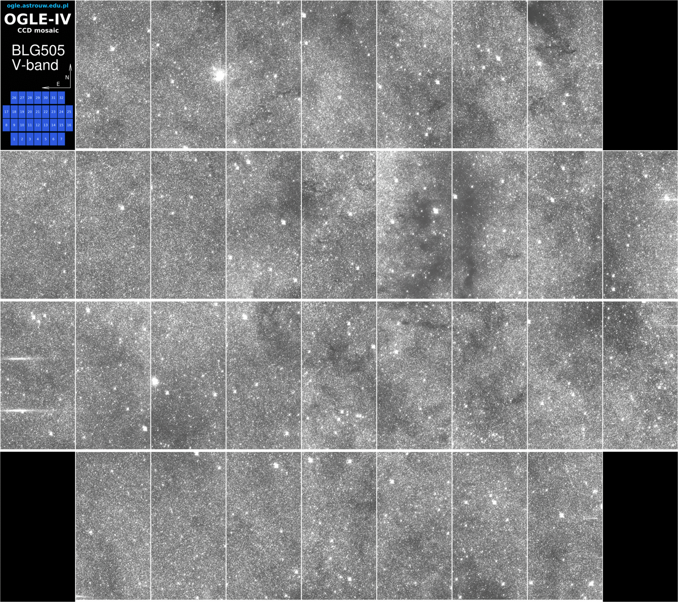Pick blue layout square numbered 17

[6, 112]
